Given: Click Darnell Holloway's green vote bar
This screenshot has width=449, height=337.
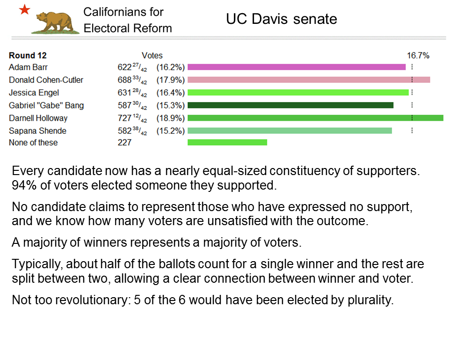Looking at the screenshot, I should pyautogui.click(x=315, y=118).
